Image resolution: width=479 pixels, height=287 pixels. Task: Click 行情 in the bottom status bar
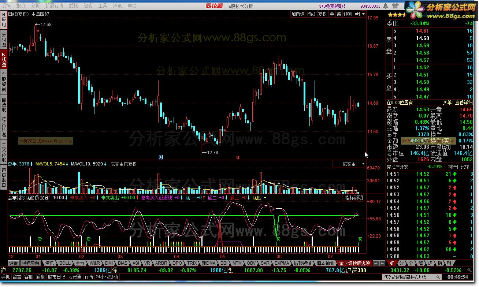pos(89,277)
